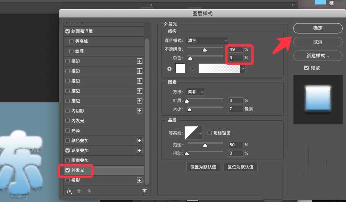Enable the 纹理 sub-option checkbox
This screenshot has height=202, width=346.
(x=71, y=51)
